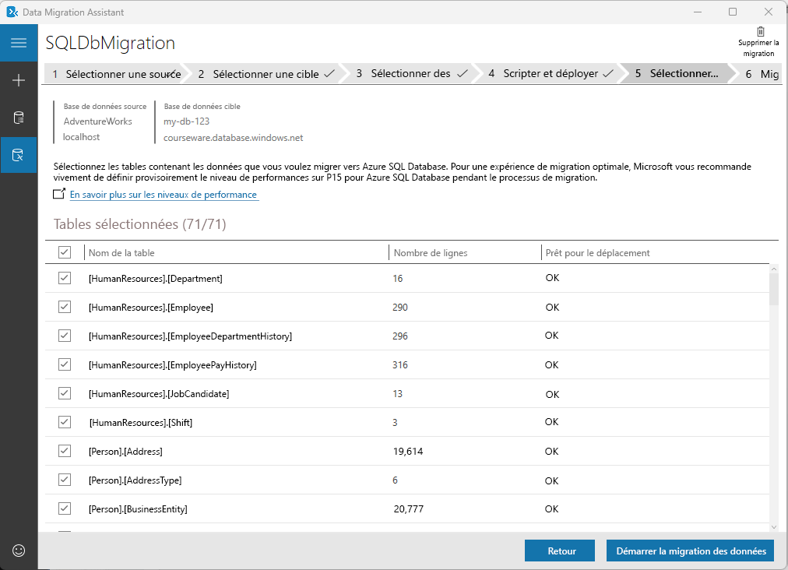Click the table list scrollbar thumb
Image resolution: width=788 pixels, height=570 pixels.
pyautogui.click(x=774, y=290)
